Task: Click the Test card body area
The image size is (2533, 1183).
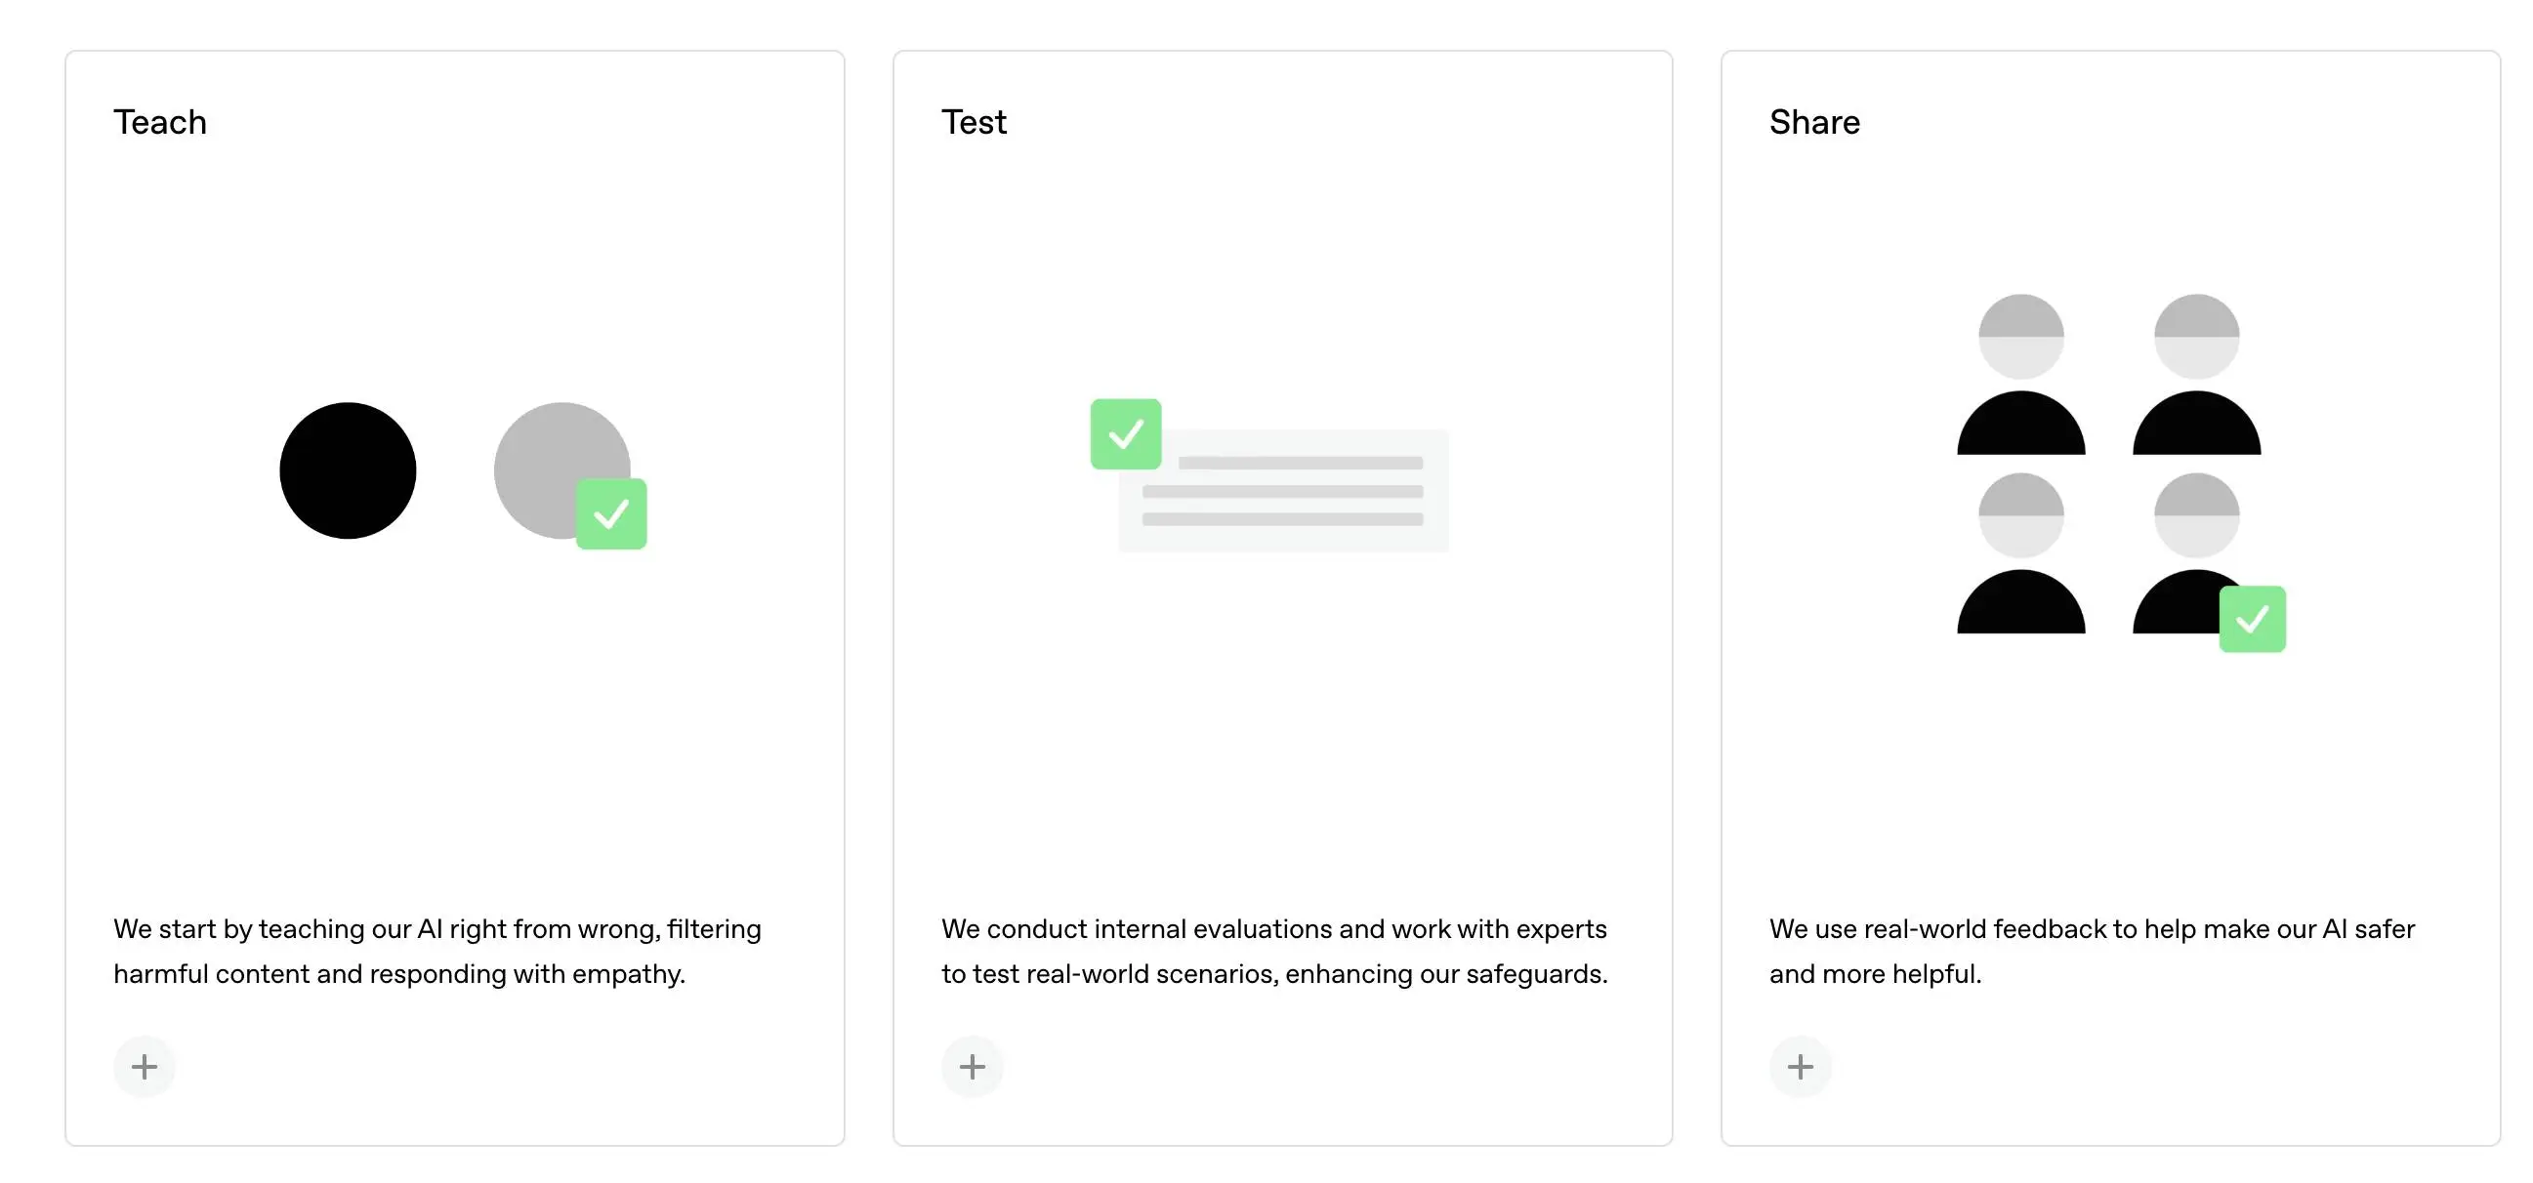Action: click(1278, 737)
